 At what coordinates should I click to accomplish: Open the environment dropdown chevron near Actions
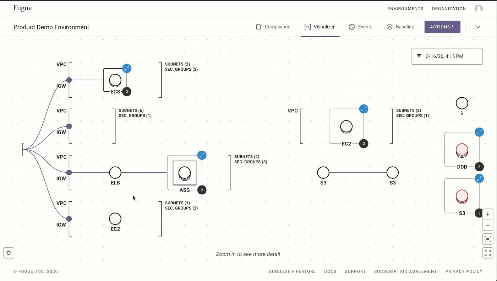click(478, 27)
